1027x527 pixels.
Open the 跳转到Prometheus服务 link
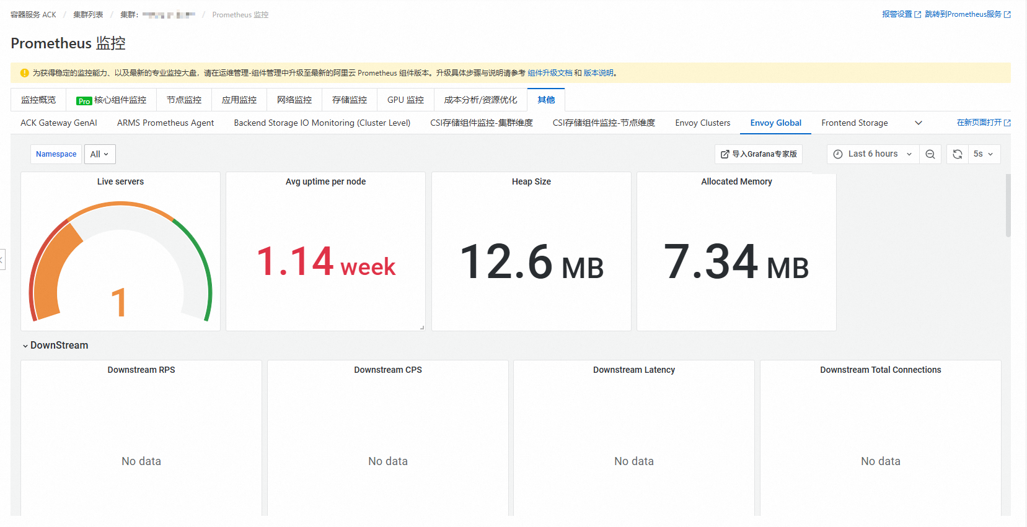click(963, 14)
